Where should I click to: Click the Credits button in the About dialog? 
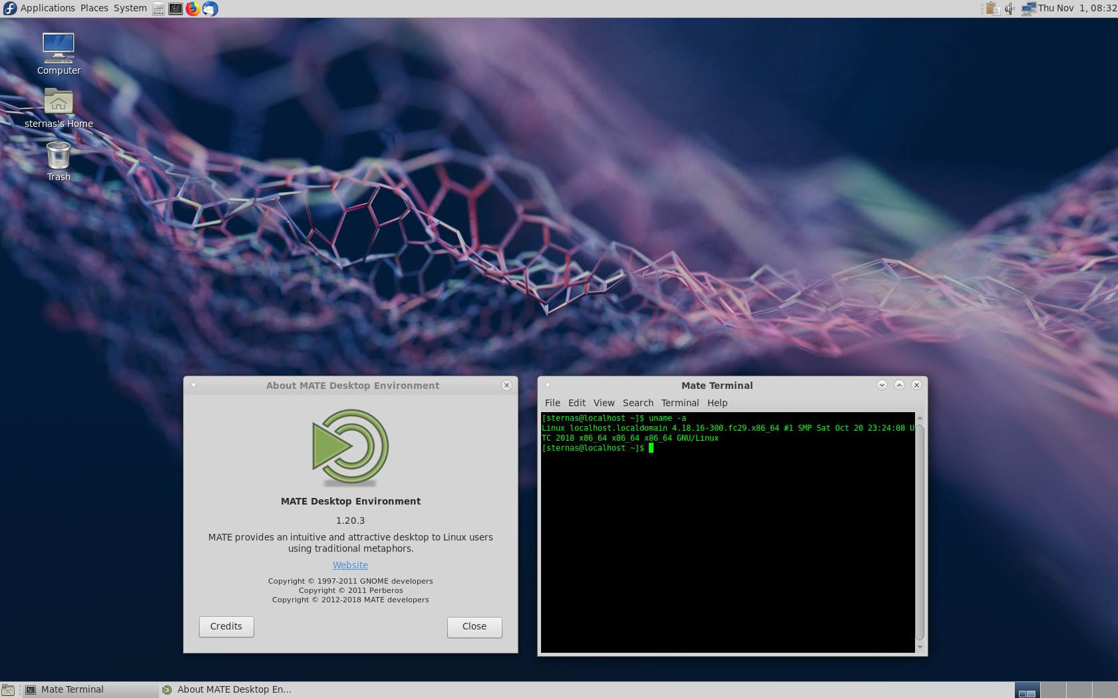(226, 627)
